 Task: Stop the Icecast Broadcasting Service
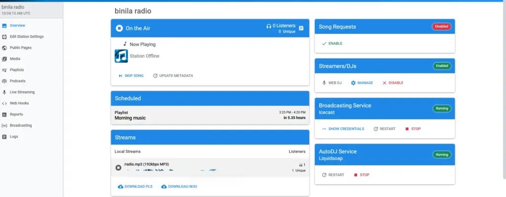413,129
